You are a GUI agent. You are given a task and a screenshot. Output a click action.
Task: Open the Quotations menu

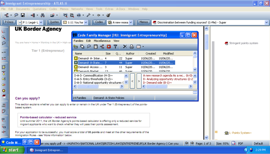(x=39, y=9)
